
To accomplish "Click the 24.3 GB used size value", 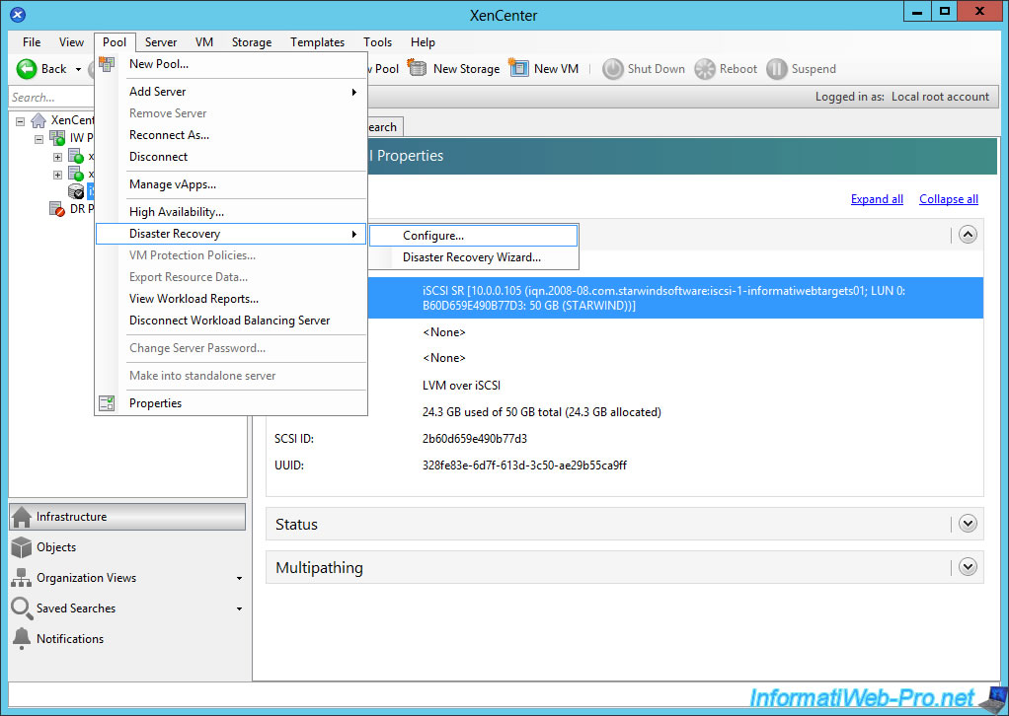I will [542, 412].
